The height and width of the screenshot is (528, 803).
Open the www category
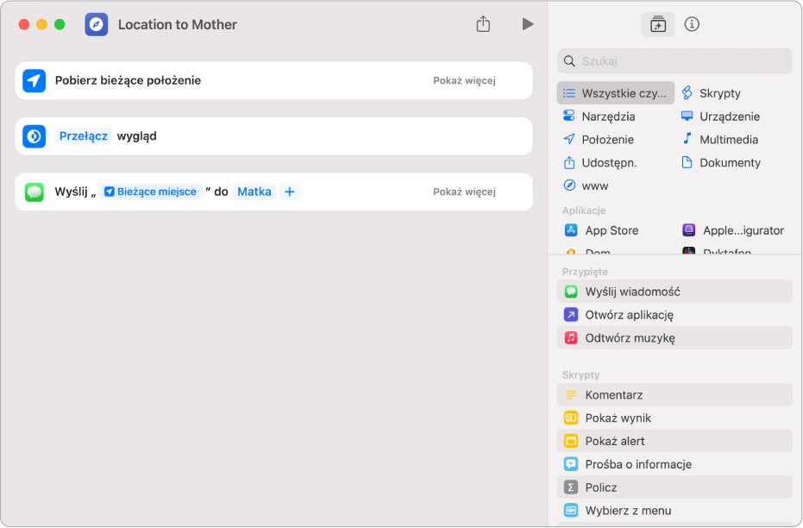[x=586, y=185]
